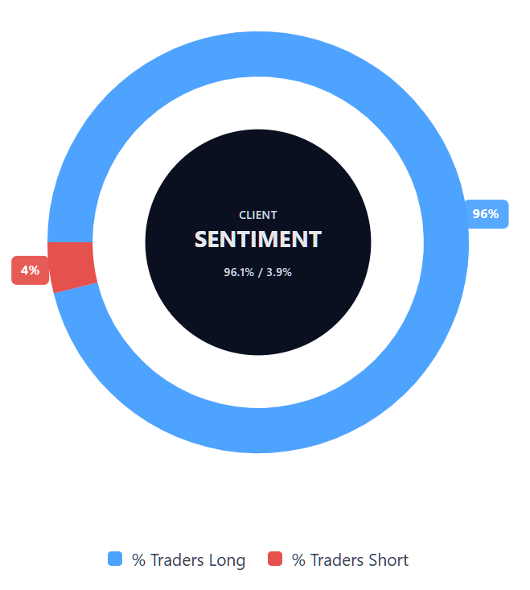Click the red 4% data label badge
The width and height of the screenshot is (530, 590).
coord(30,270)
